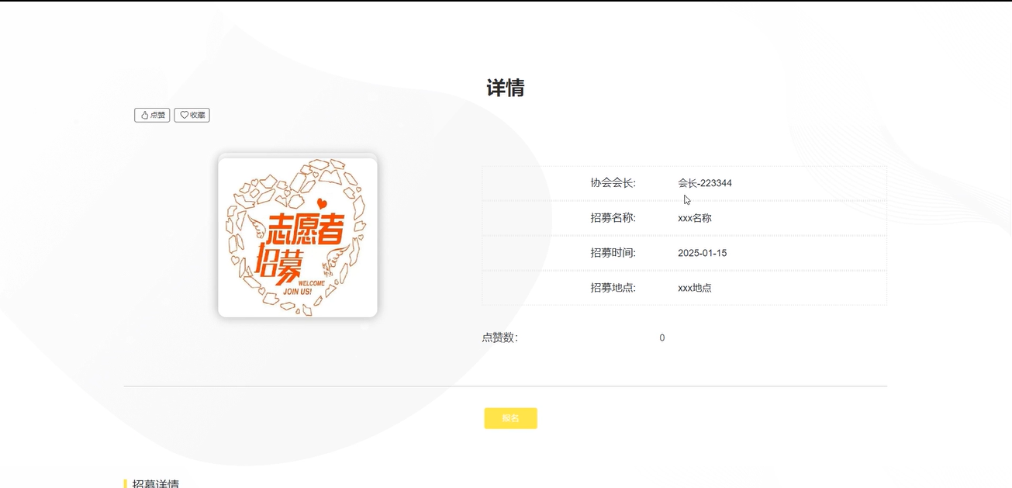Select the date 2025-01-15
This screenshot has height=488, width=1012.
703,253
